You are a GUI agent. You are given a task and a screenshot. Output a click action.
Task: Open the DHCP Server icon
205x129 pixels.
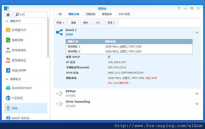click(x=8, y=118)
